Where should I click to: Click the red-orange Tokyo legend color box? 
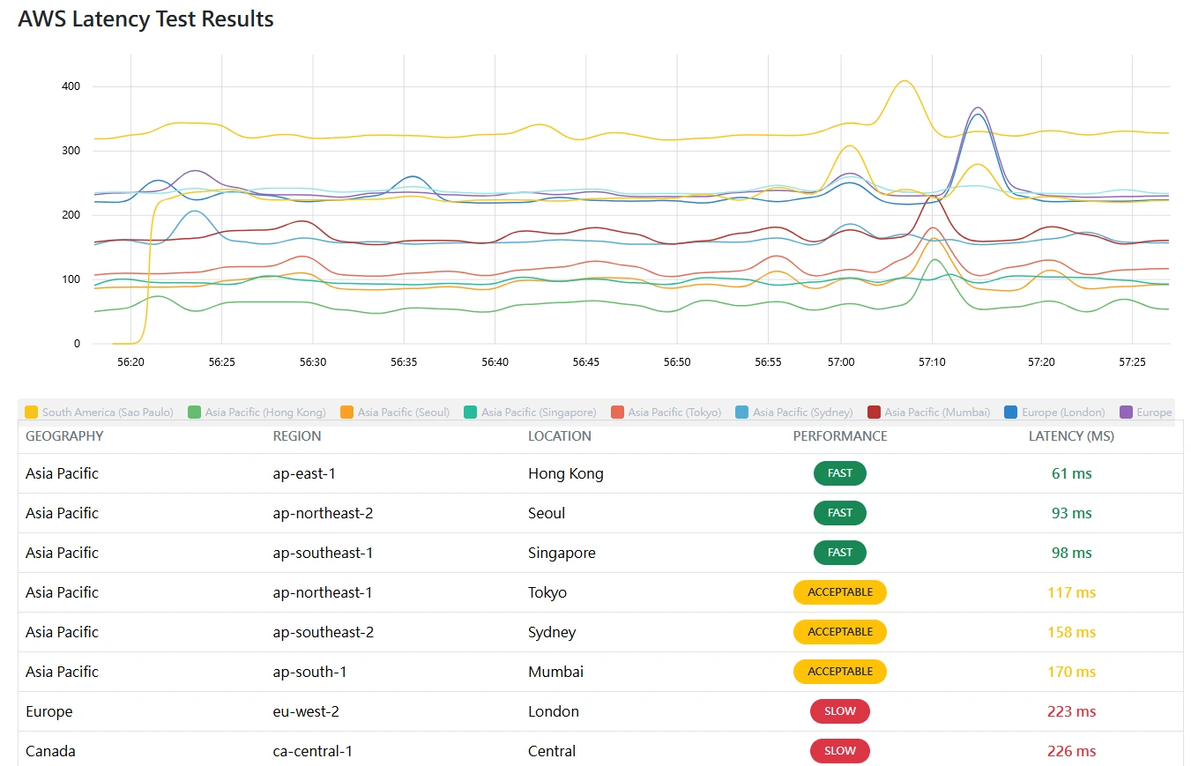tap(617, 413)
